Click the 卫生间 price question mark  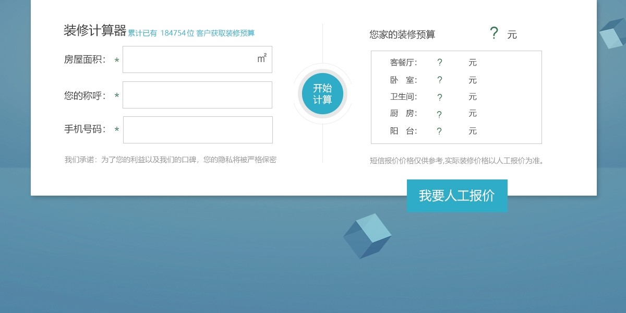440,97
